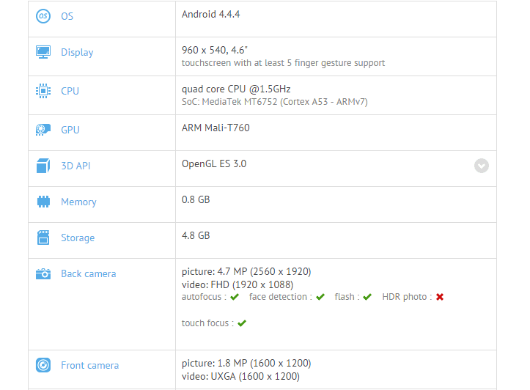Click the HDR photo red cross
This screenshot has height=390, width=530.
tap(440, 297)
